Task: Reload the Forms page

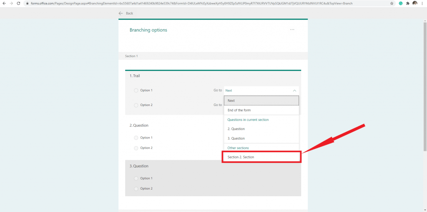Action: click(x=19, y=3)
